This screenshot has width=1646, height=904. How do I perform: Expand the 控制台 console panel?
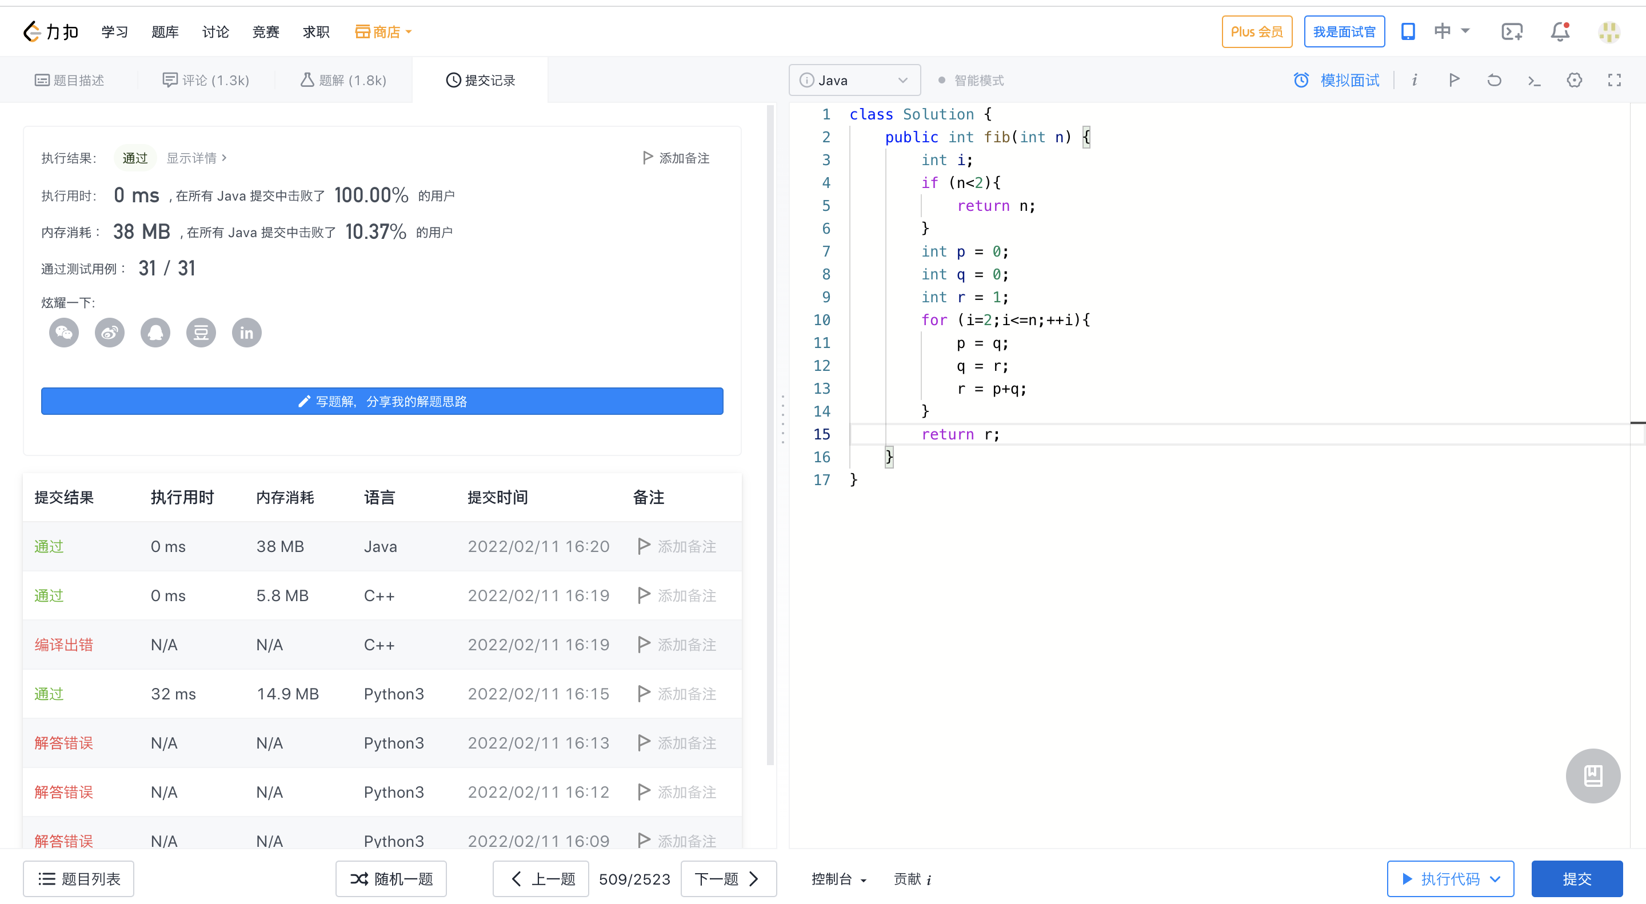tap(839, 879)
